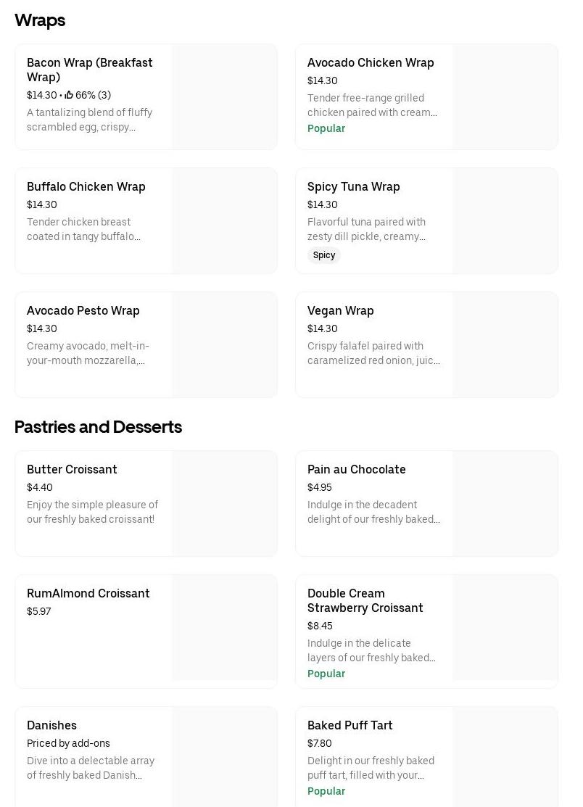The image size is (583, 807).
Task: Open the Bacon Wrap (Breakfast Wrap) item title
Action: coord(89,70)
